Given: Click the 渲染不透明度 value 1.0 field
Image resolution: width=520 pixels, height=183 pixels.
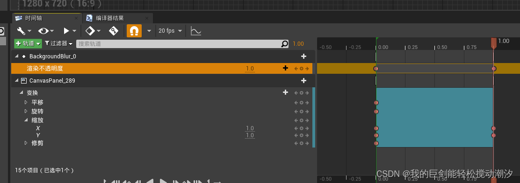Looking at the screenshot, I should click(250, 69).
